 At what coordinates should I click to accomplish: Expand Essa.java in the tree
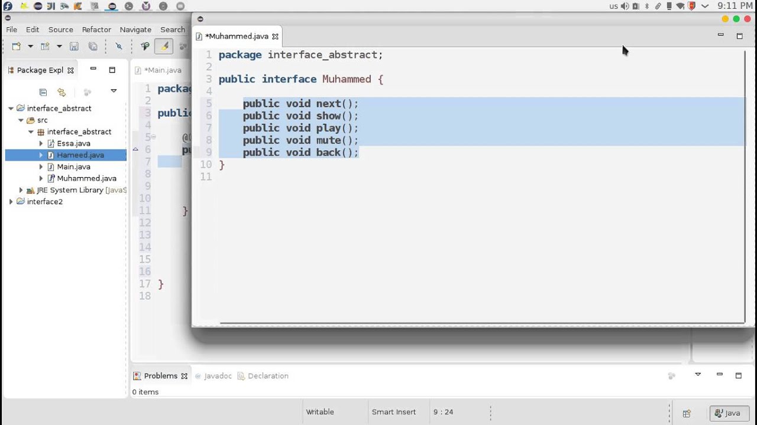41,143
